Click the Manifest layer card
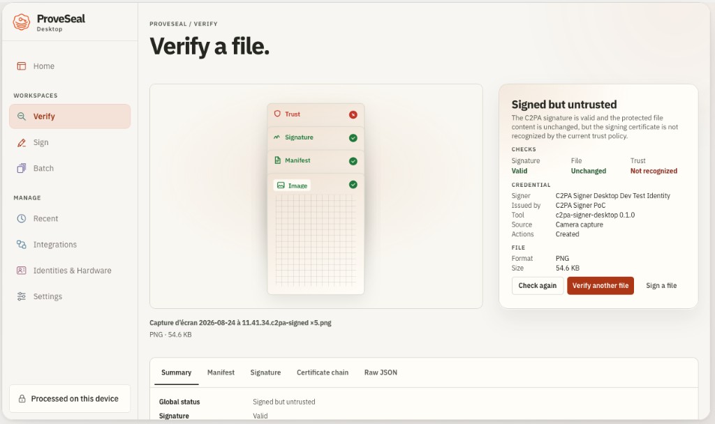Viewport: 715px width, 424px height. coord(316,161)
